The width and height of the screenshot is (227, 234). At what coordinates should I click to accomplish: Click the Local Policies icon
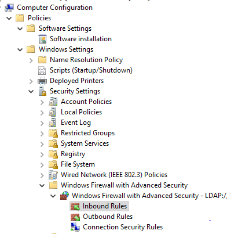(53, 112)
